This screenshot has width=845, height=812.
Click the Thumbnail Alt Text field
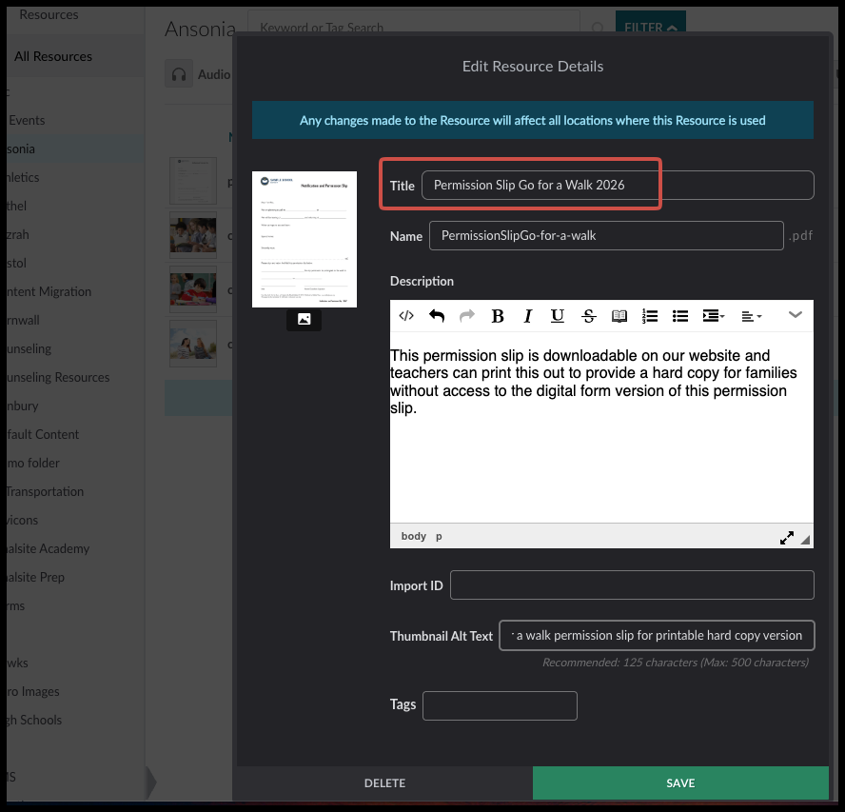[x=657, y=636]
